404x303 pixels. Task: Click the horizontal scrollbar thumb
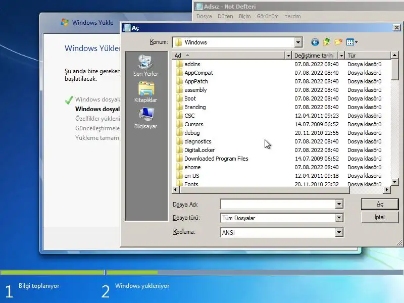click(x=265, y=190)
